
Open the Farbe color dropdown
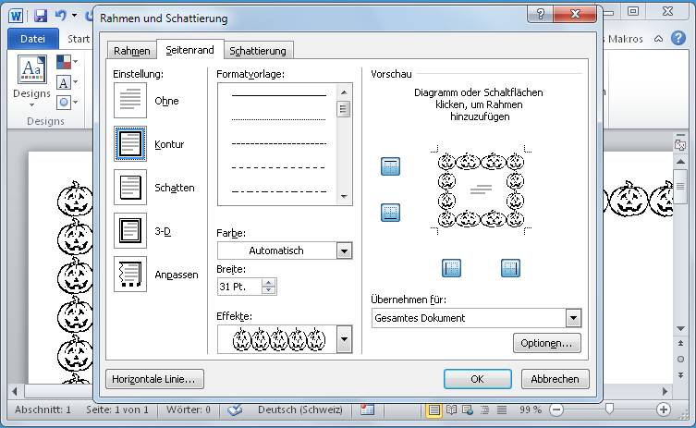(344, 251)
